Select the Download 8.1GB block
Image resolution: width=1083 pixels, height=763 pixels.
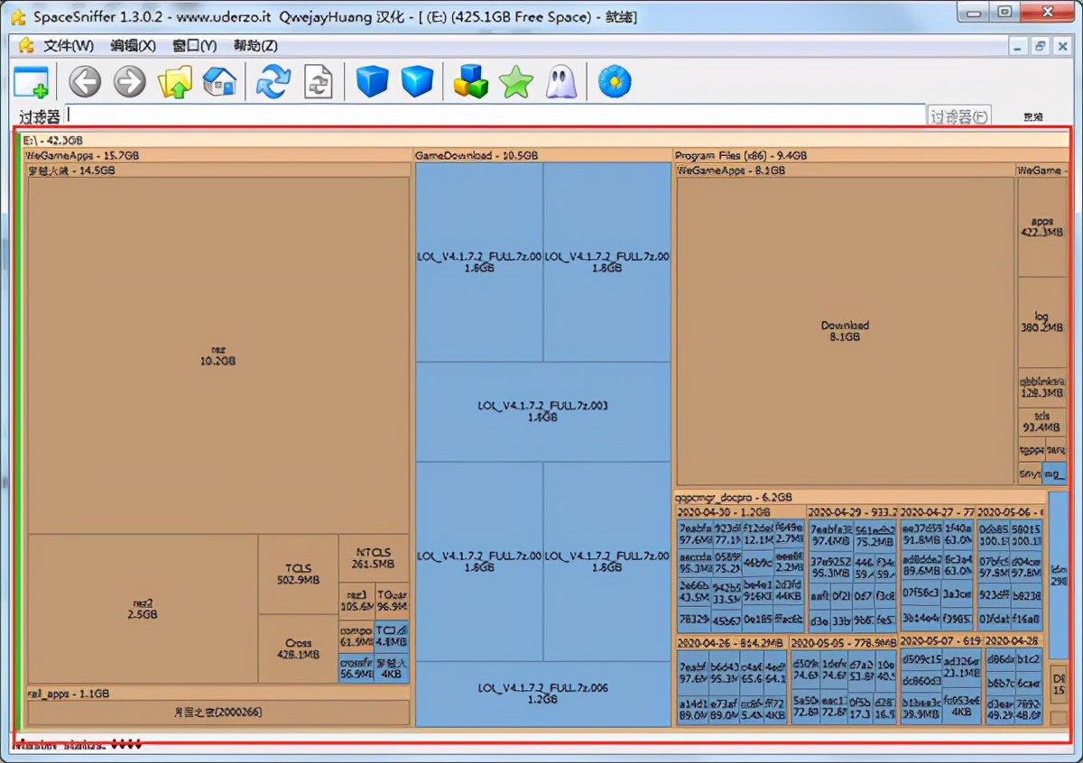click(845, 330)
